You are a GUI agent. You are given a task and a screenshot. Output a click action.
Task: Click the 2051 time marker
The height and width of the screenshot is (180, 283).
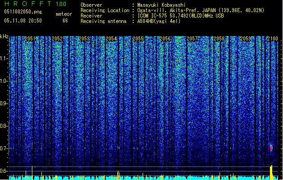coord(30,39)
